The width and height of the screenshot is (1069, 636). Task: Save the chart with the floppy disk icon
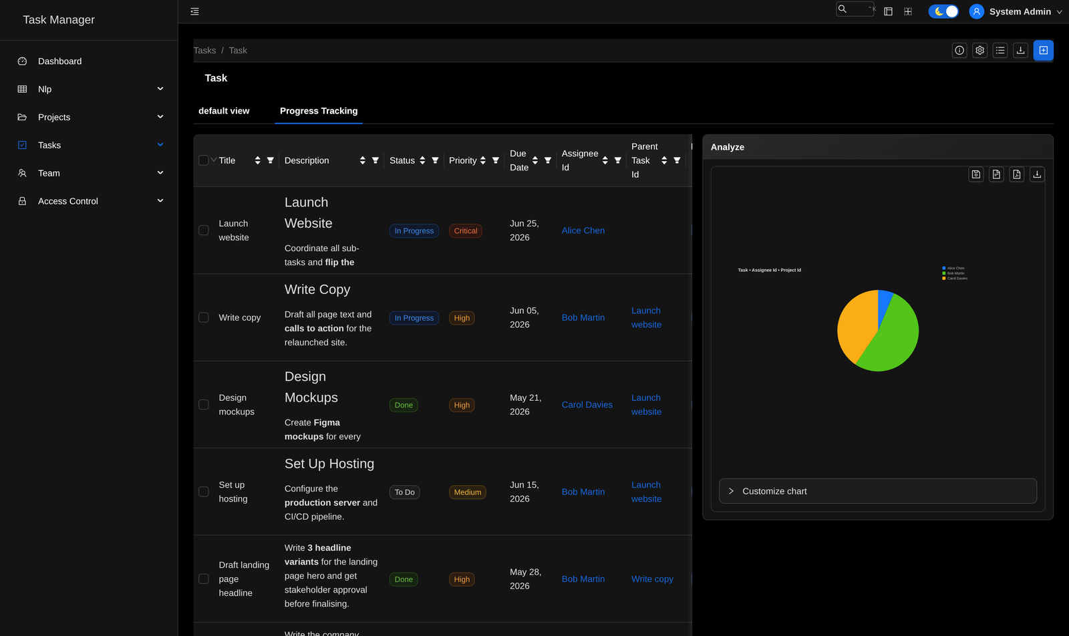pos(976,174)
